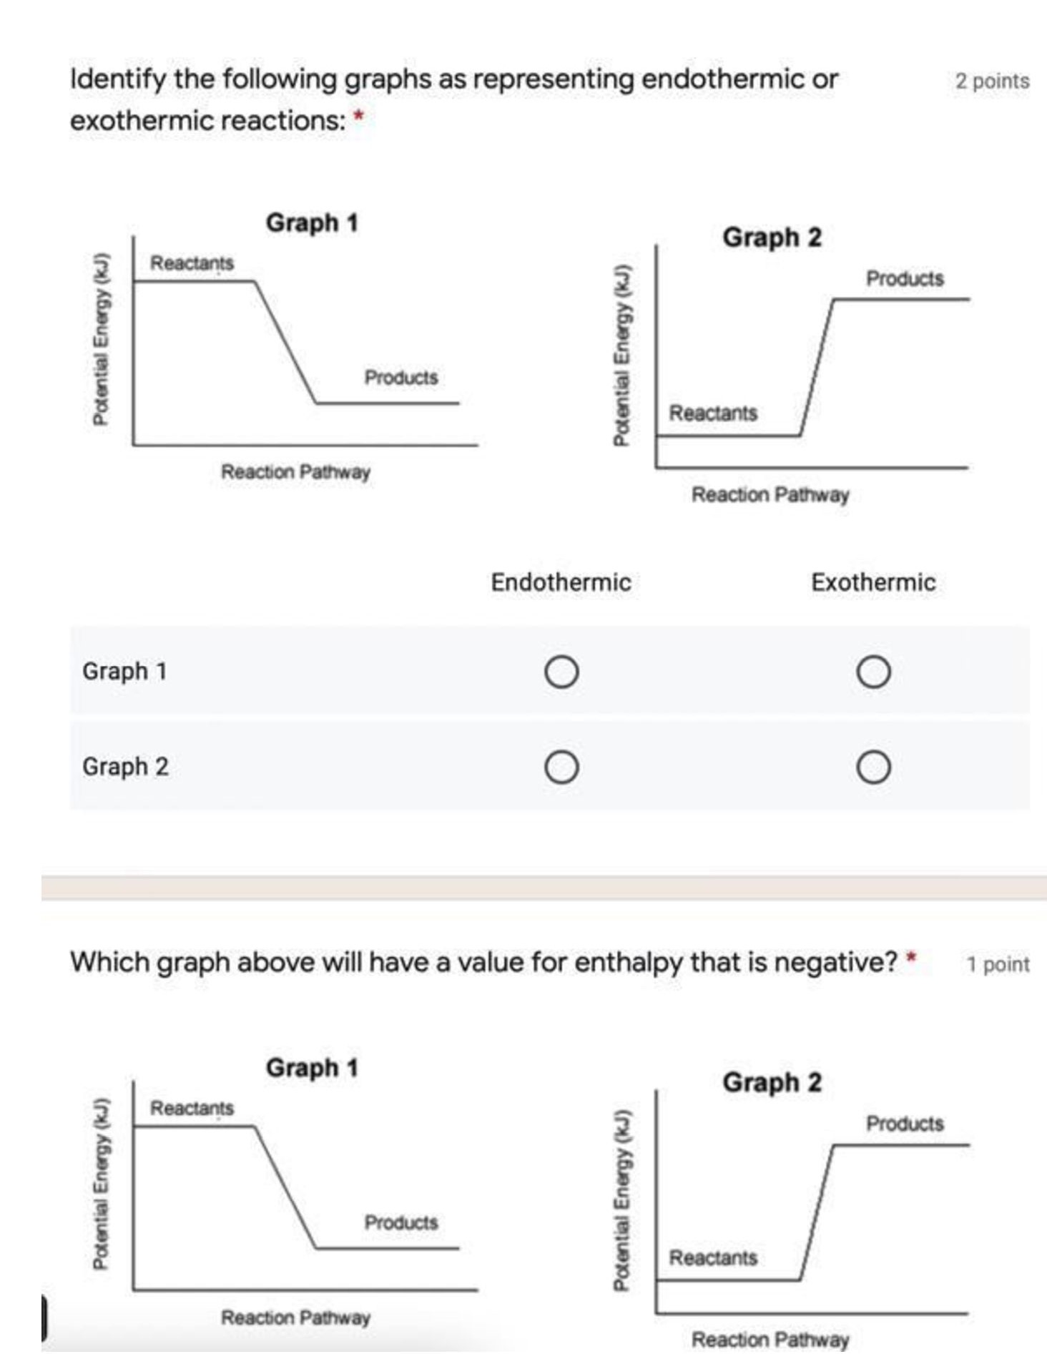
Task: Select Endothermic for Graph 1
Action: tap(561, 672)
